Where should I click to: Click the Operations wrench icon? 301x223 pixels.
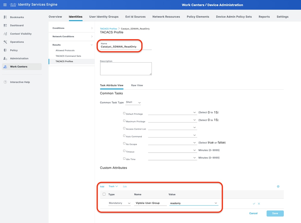(x=5, y=42)
